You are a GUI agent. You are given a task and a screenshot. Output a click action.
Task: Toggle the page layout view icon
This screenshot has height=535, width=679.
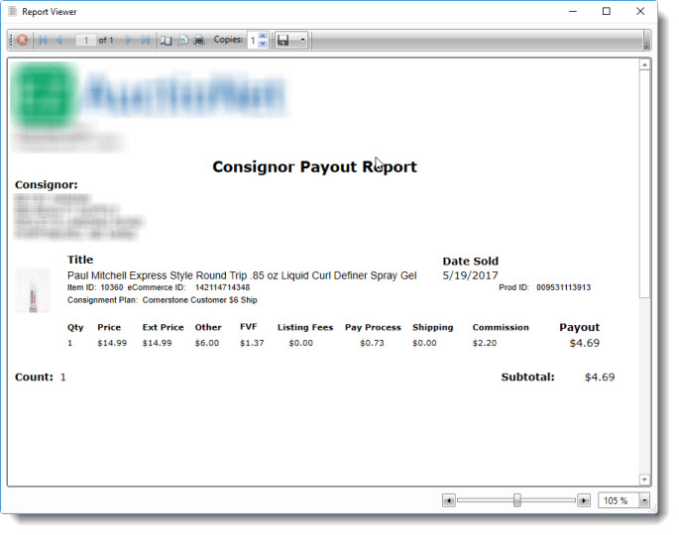click(x=166, y=41)
